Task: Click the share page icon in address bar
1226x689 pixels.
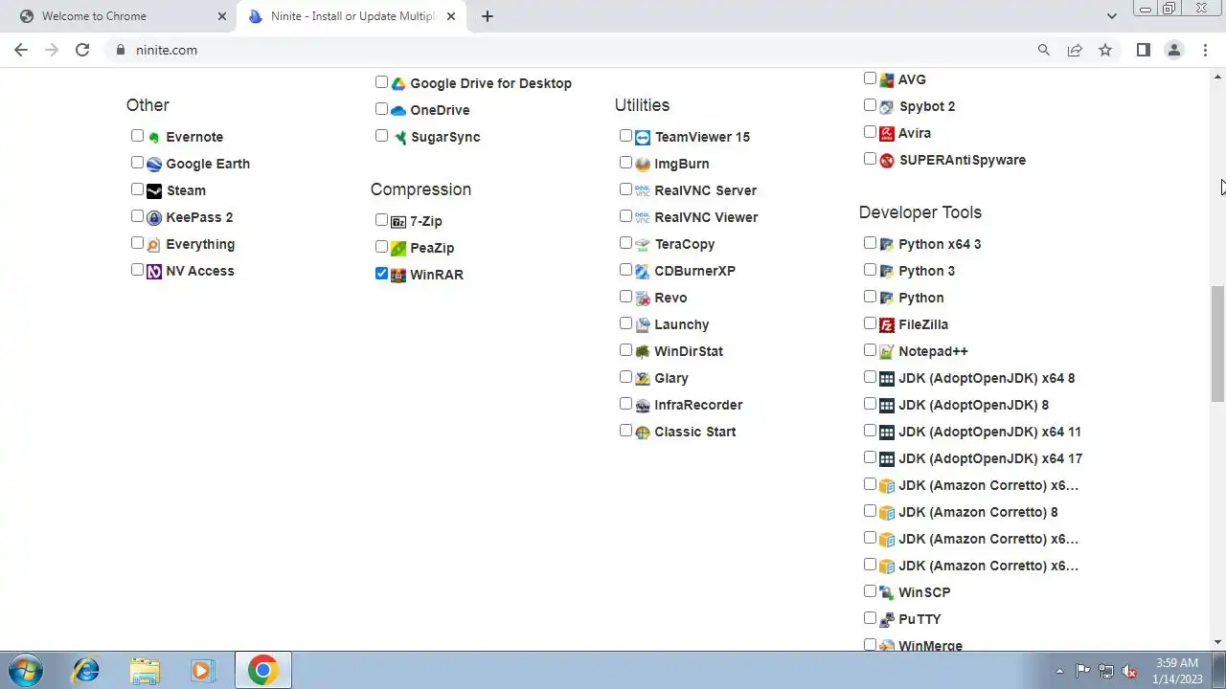Action: 1075,50
